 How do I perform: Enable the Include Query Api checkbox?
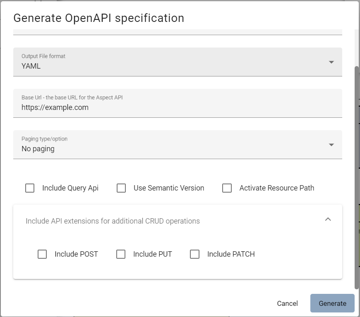point(30,188)
